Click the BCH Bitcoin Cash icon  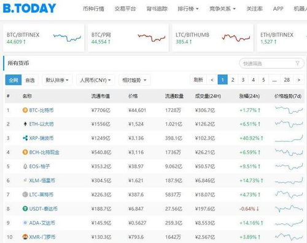coord(25,152)
